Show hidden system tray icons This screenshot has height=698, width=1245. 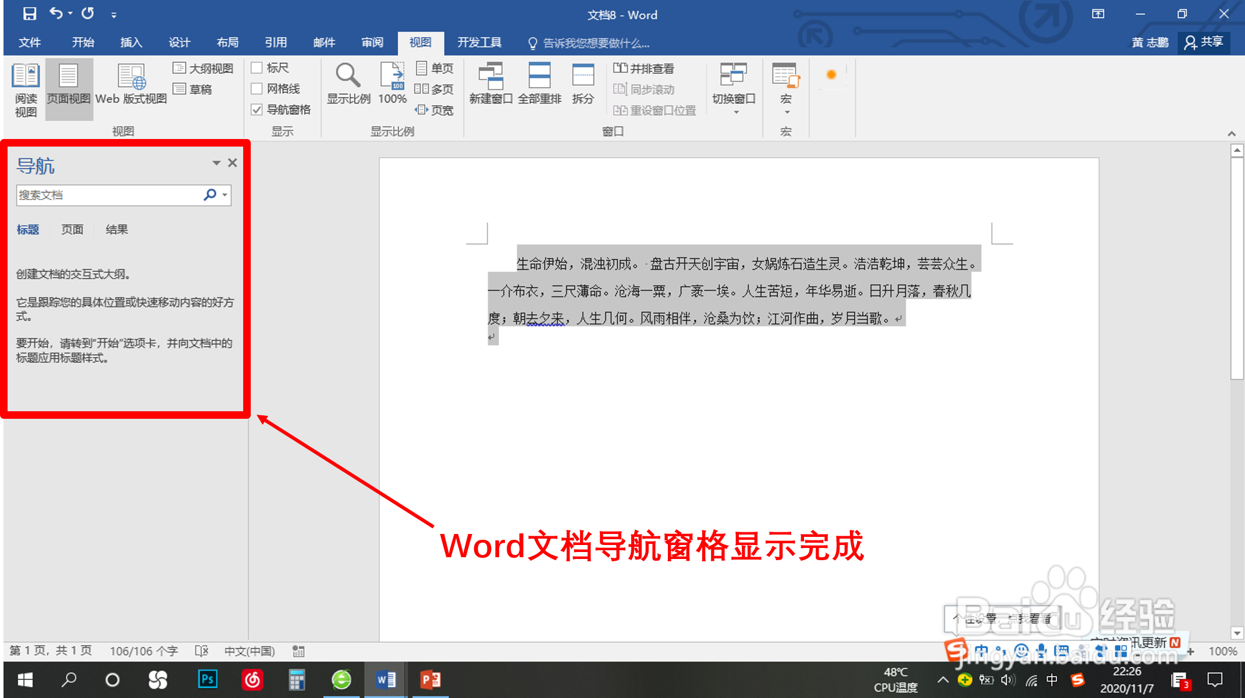pos(943,679)
